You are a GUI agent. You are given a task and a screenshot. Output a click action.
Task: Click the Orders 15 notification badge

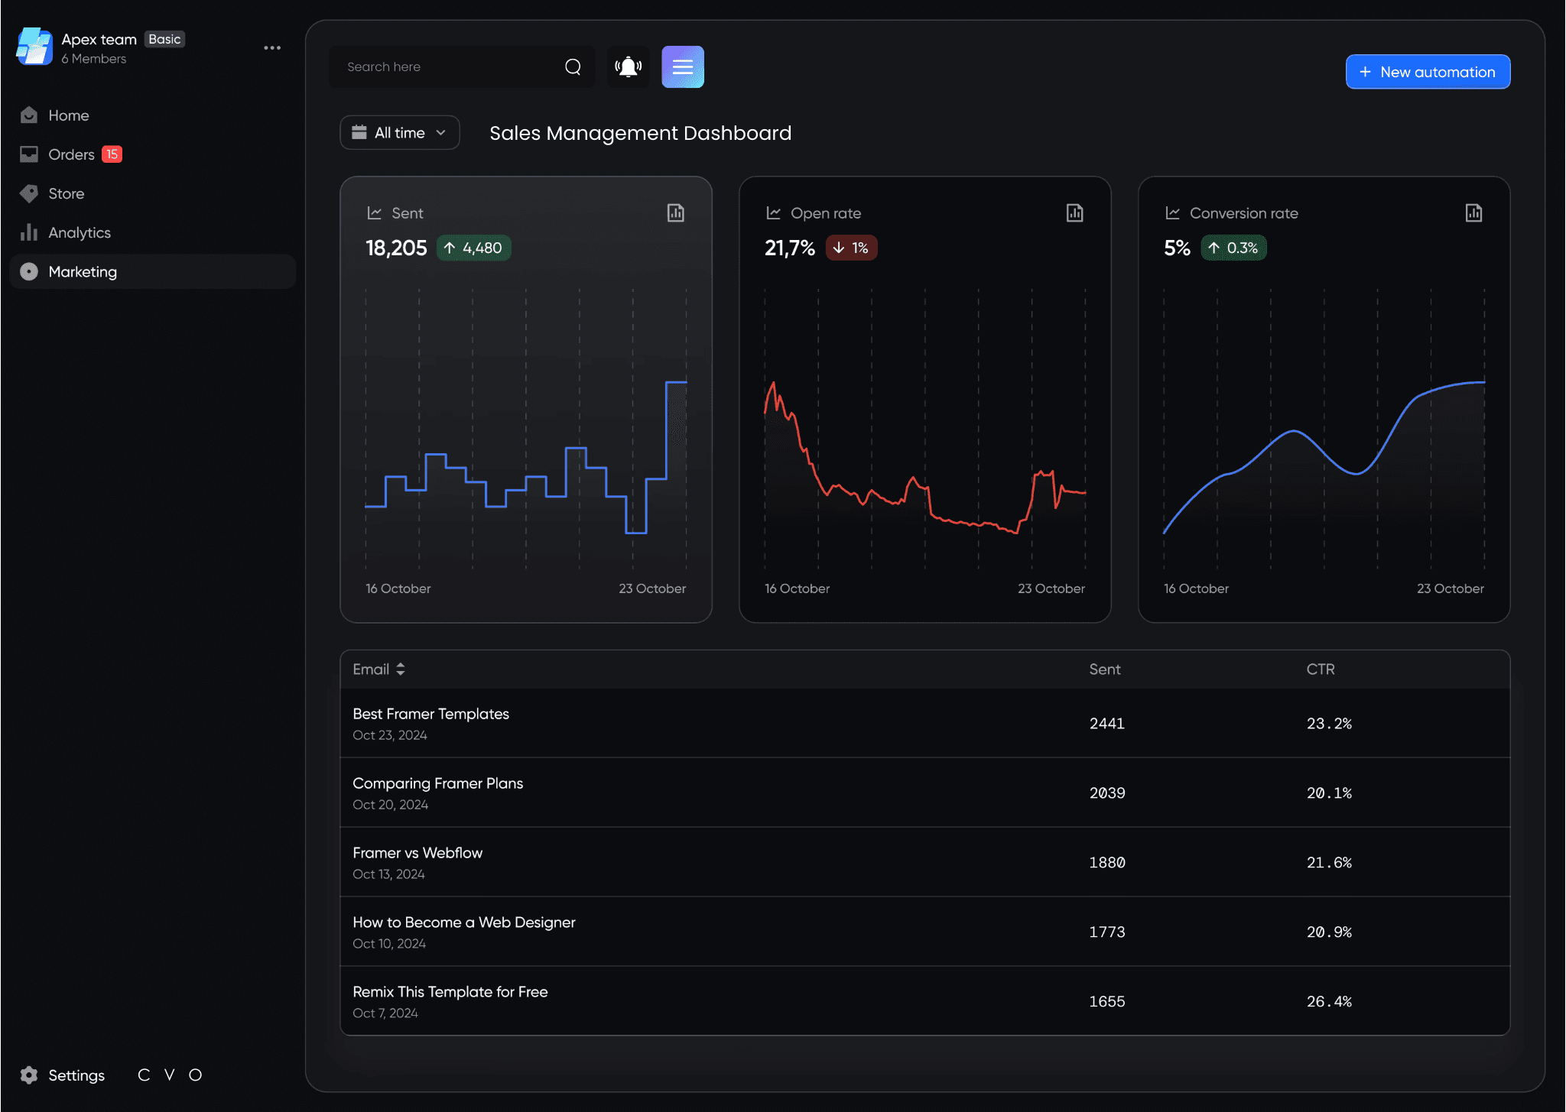coord(112,154)
